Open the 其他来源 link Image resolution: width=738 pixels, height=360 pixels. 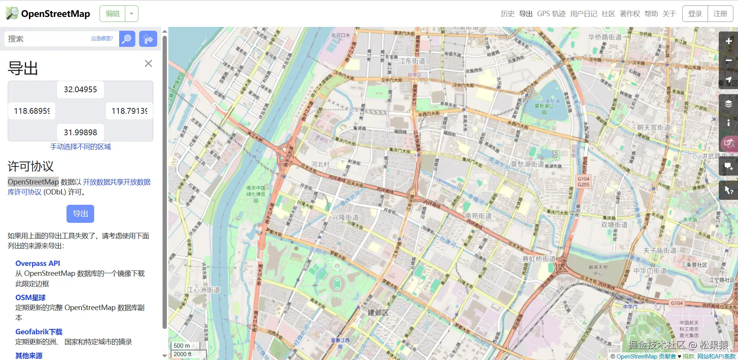pyautogui.click(x=29, y=356)
